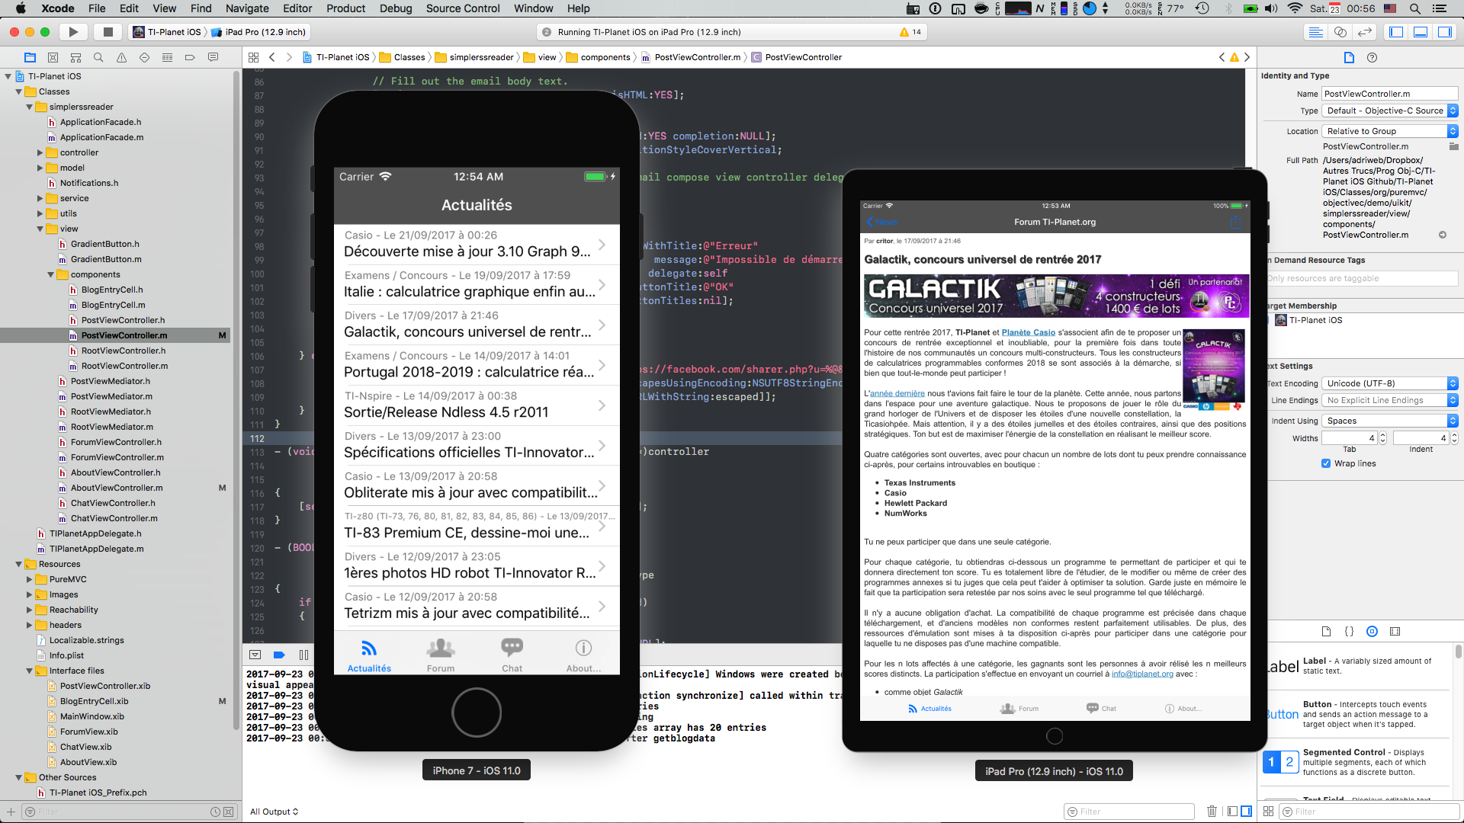
Task: Toggle the Utilities panel visibility
Action: point(1445,32)
